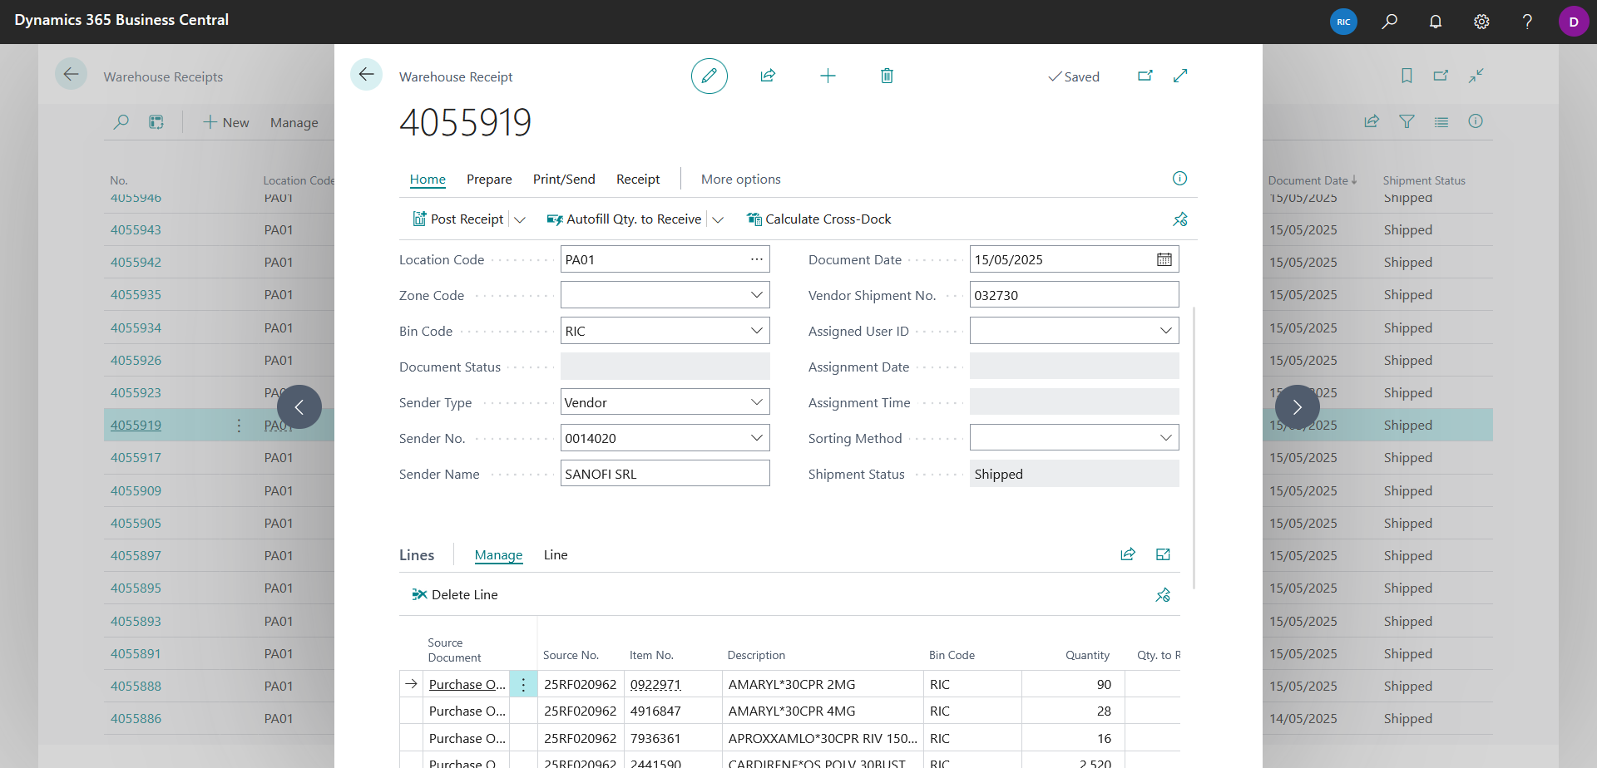Viewport: 1597px width, 768px height.
Task: Click Delete Line in Lines section
Action: (455, 594)
